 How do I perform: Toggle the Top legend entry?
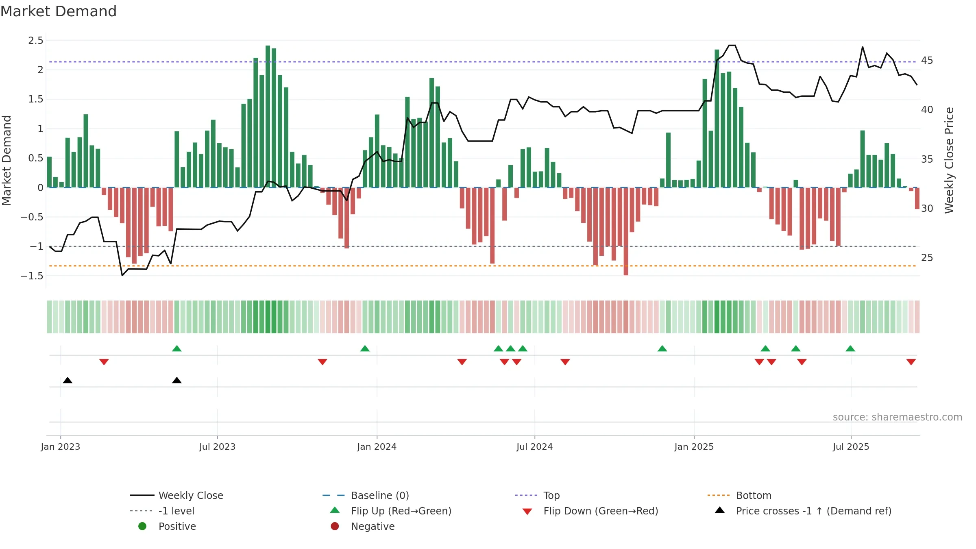537,495
